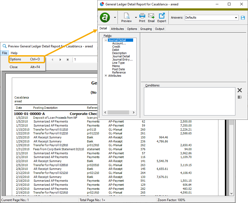Switch to the Options tab
Image resolution: width=248 pixels, height=203 pixels.
coord(132,29)
